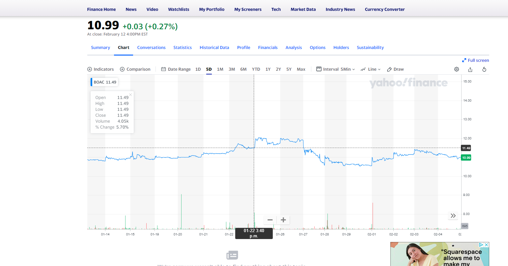Open the Interval 5Min dropdown

tap(336, 69)
